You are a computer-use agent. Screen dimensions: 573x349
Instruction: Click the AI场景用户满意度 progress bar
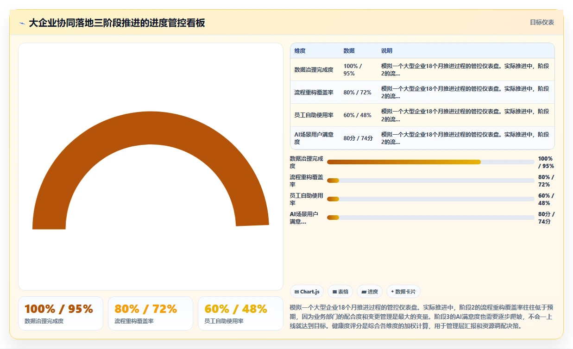coord(431,218)
